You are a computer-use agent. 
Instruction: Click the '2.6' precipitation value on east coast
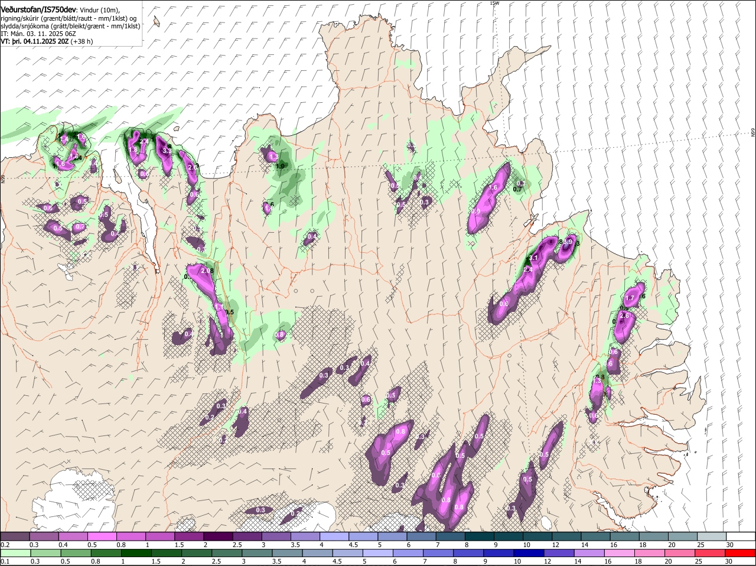tap(625, 315)
